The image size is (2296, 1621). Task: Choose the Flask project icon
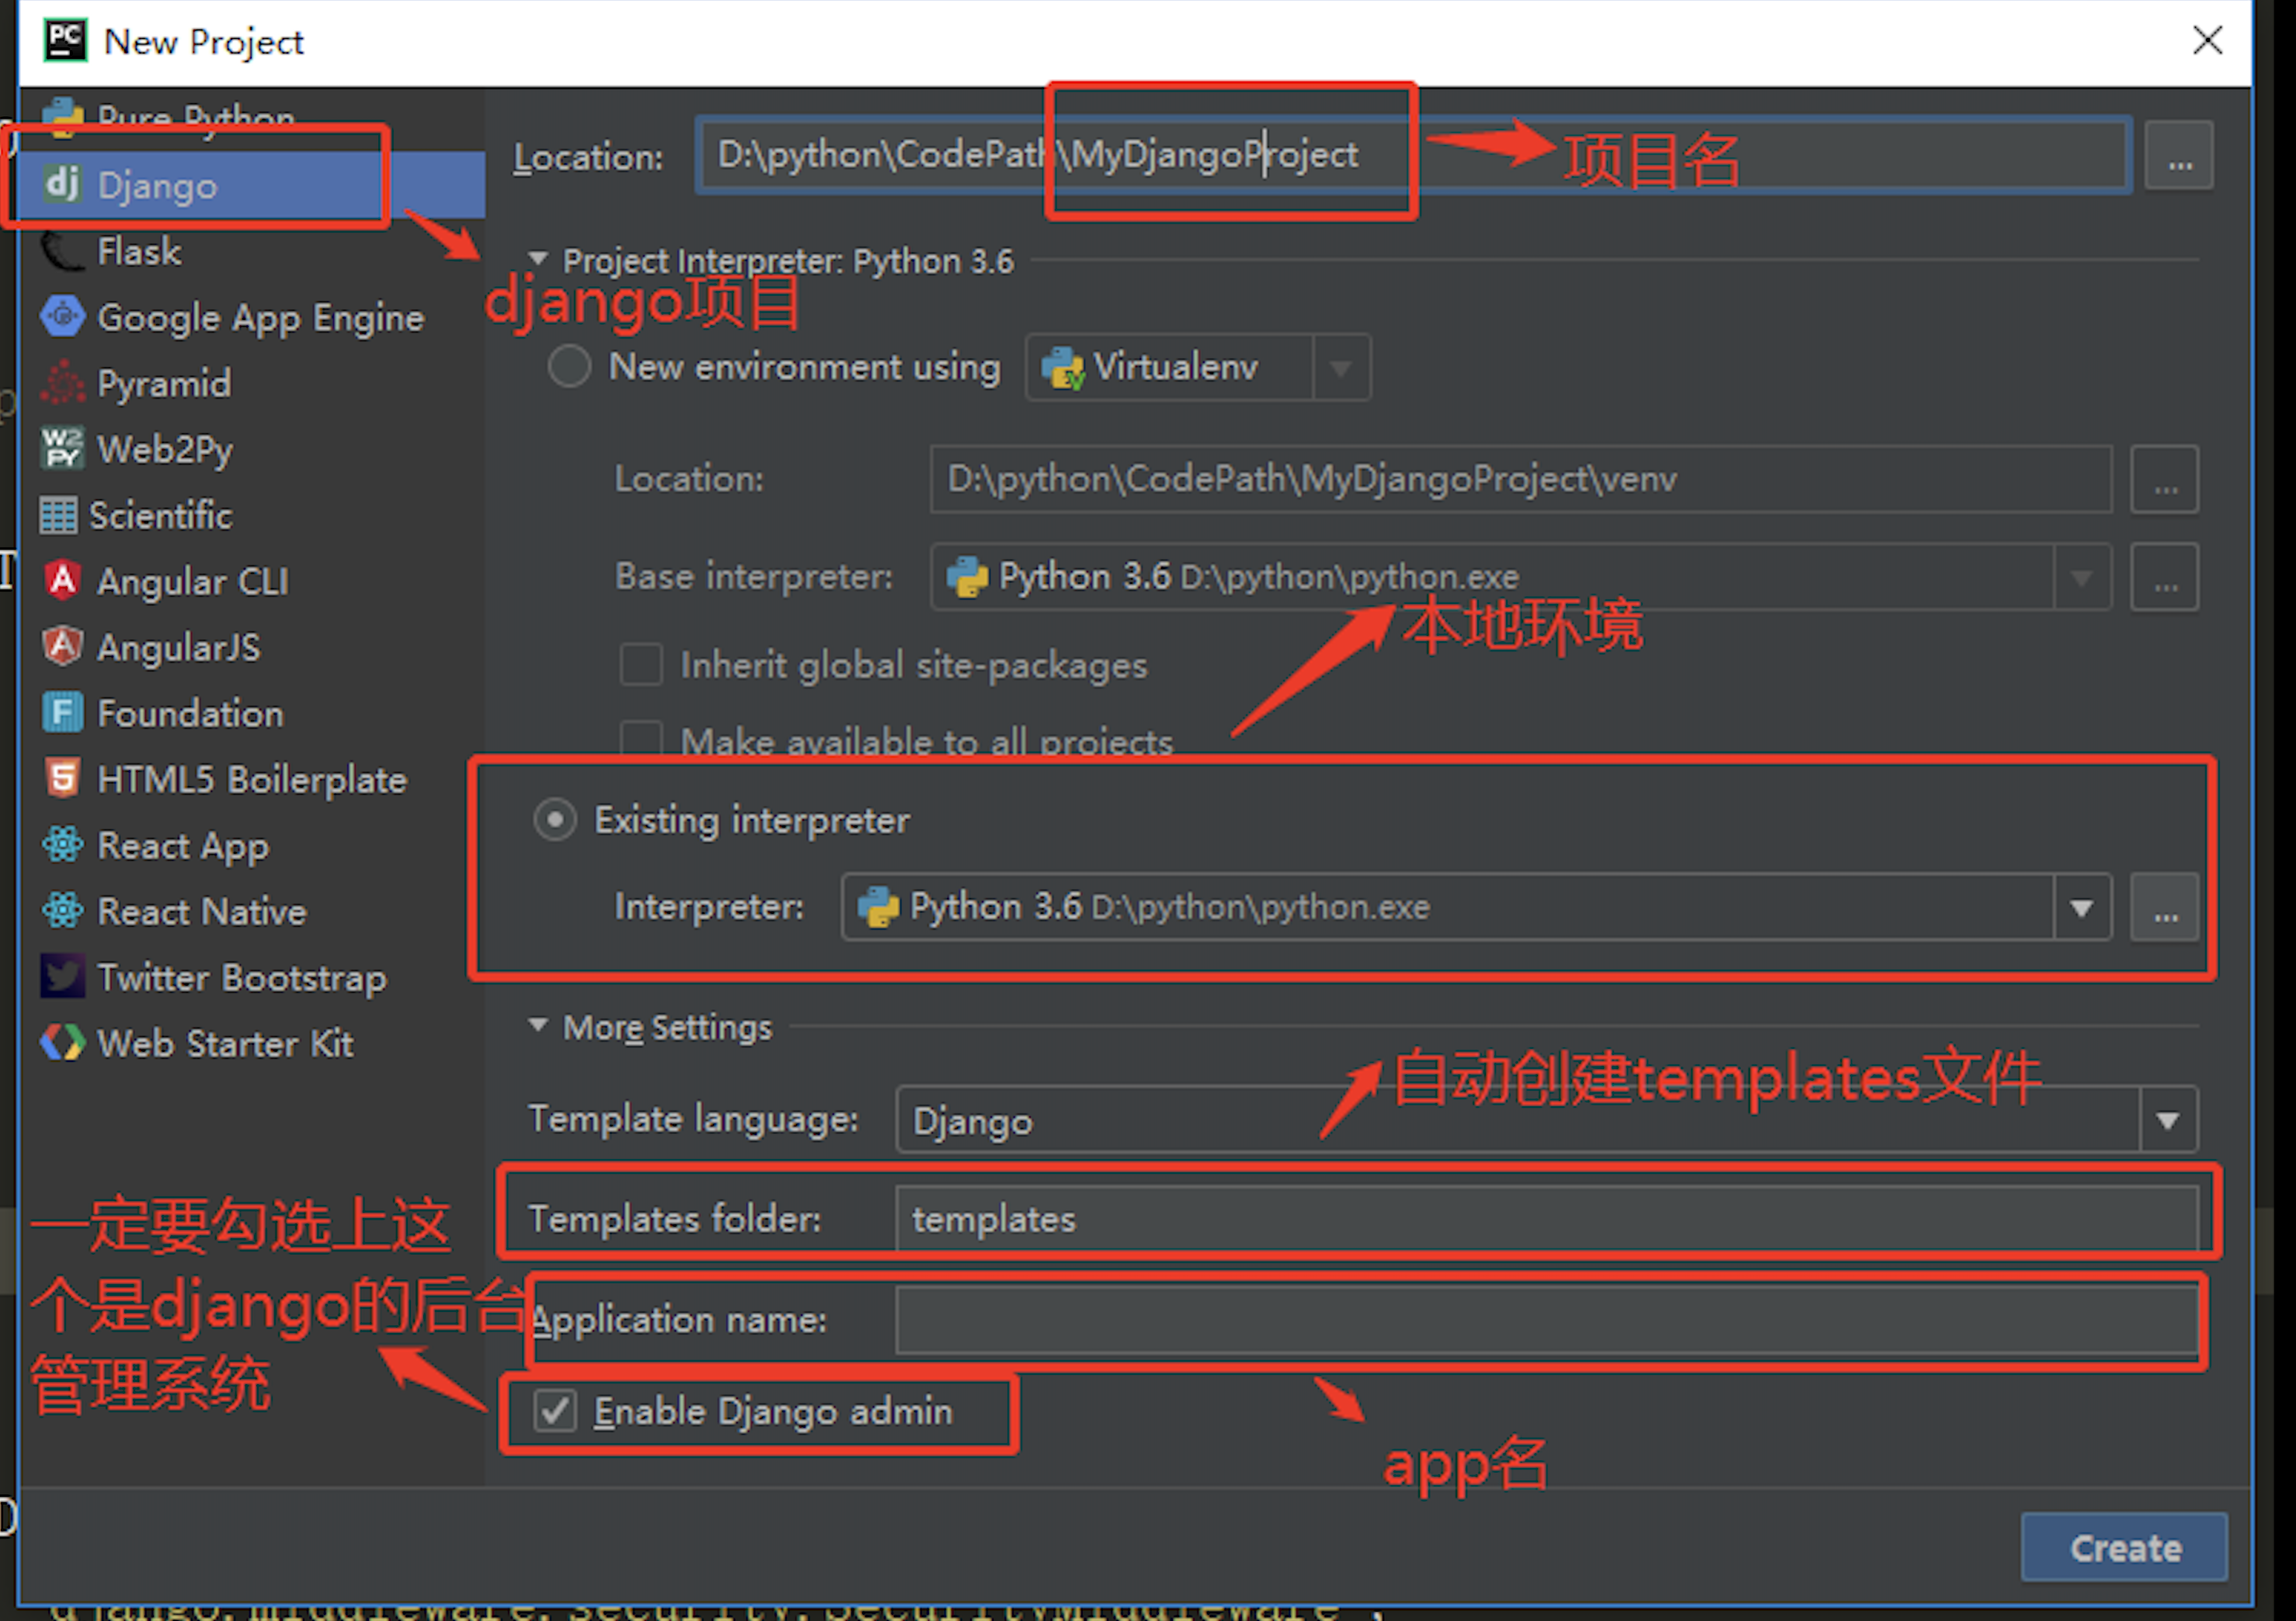point(62,251)
